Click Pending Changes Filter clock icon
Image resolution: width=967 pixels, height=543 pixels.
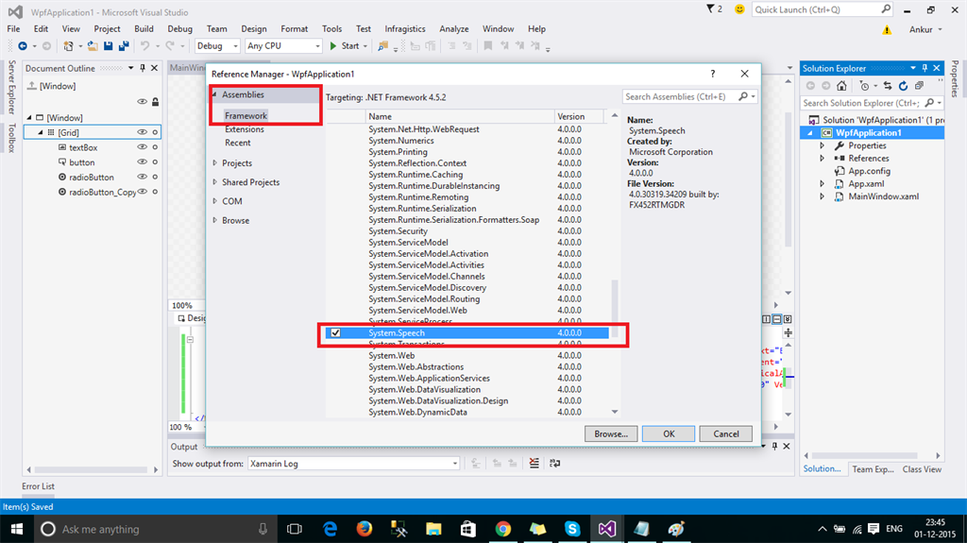pos(864,86)
